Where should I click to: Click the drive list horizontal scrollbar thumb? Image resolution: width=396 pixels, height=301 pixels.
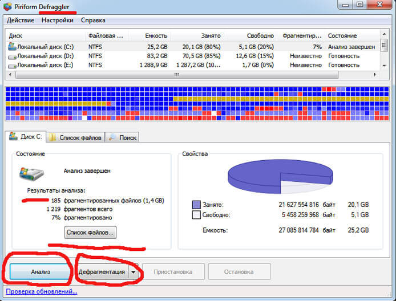[x=177, y=75]
